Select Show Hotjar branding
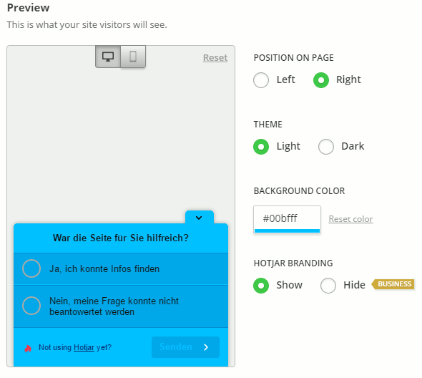The width and height of the screenshot is (422, 378). pyautogui.click(x=261, y=286)
